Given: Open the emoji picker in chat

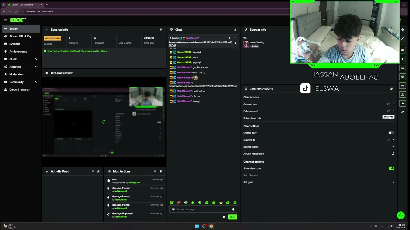Looking at the screenshot, I should (x=233, y=209).
